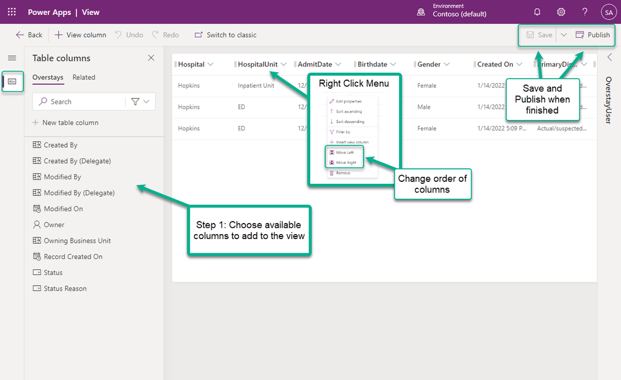The height and width of the screenshot is (380, 621).
Task: Open the column filter funnel dropdown
Action: coord(140,102)
